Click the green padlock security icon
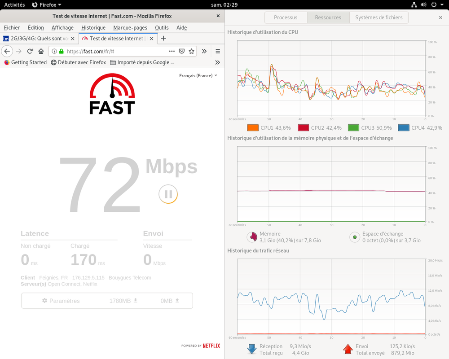 pos(61,51)
